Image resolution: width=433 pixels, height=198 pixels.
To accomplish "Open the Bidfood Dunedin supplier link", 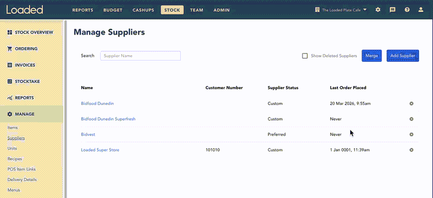I will [97, 103].
